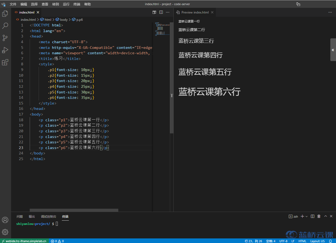Click the open preview to side icon
The image size is (336, 243).
[x=154, y=12]
